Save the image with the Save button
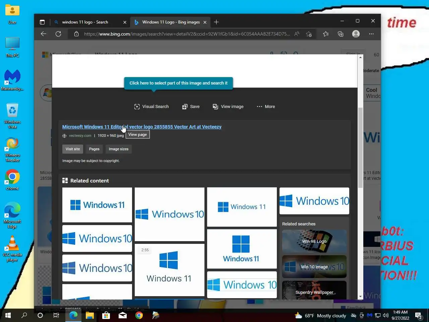Screen dimensions: 429x322 coord(191,107)
